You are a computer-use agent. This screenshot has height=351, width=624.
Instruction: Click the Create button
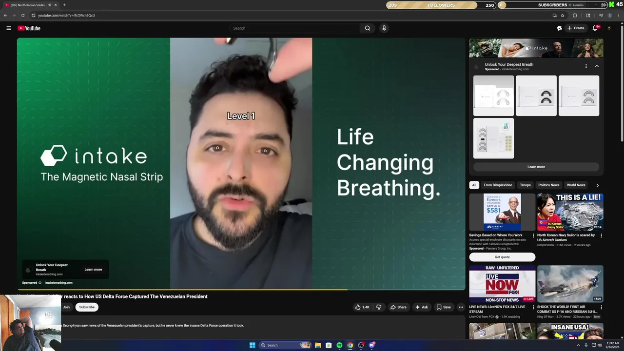(576, 28)
